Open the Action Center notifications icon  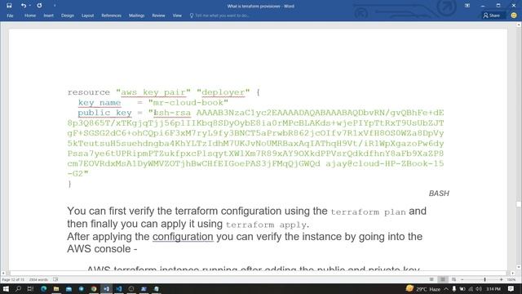point(511,288)
